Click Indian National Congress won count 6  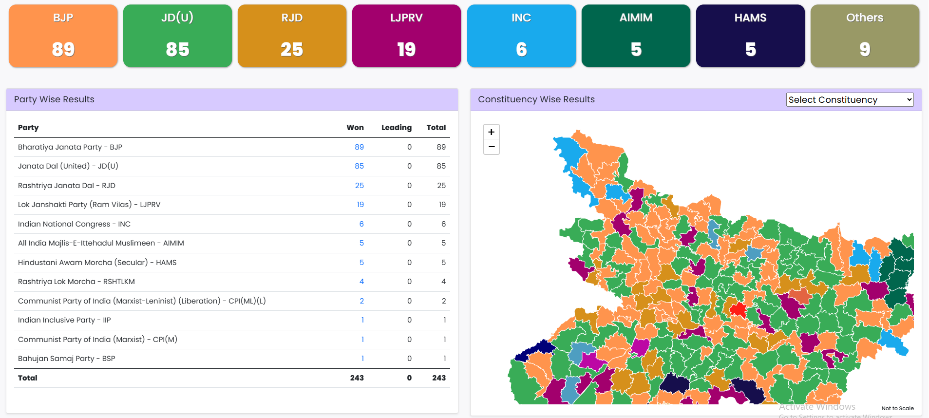[361, 224]
